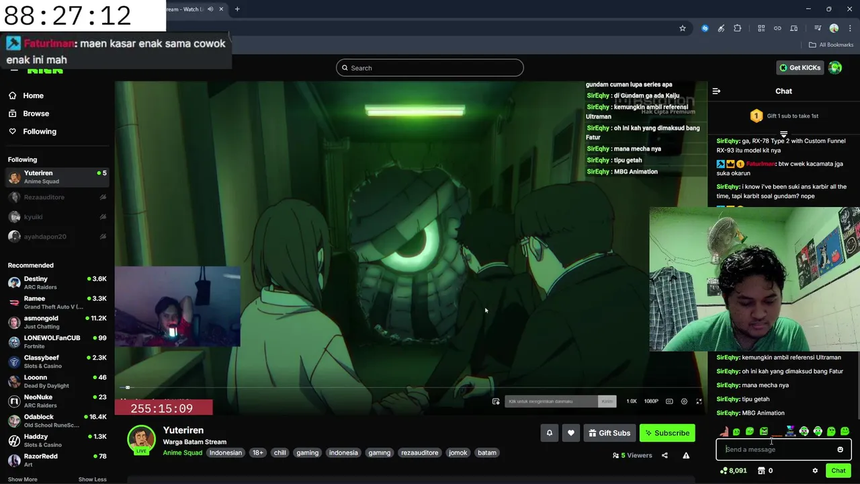Select the batam tag
Screen dimensions: 860x484
point(487,453)
